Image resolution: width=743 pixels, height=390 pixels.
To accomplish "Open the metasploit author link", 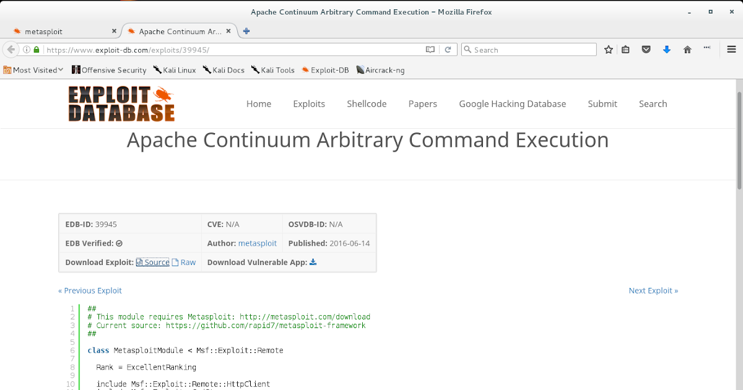I will click(258, 243).
